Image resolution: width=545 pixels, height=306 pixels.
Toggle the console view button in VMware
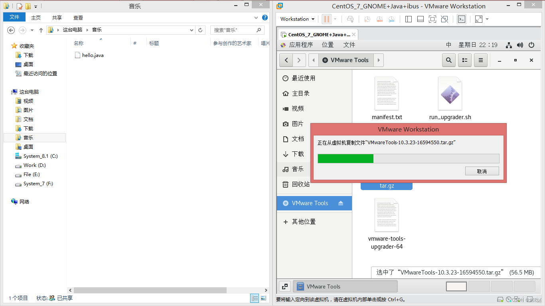[x=462, y=19]
